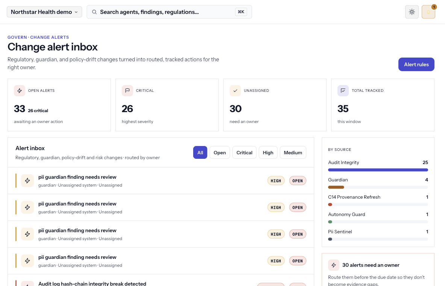This screenshot has width=445, height=286.
Task: Click the Total Tracked chart icon
Action: click(x=343, y=91)
